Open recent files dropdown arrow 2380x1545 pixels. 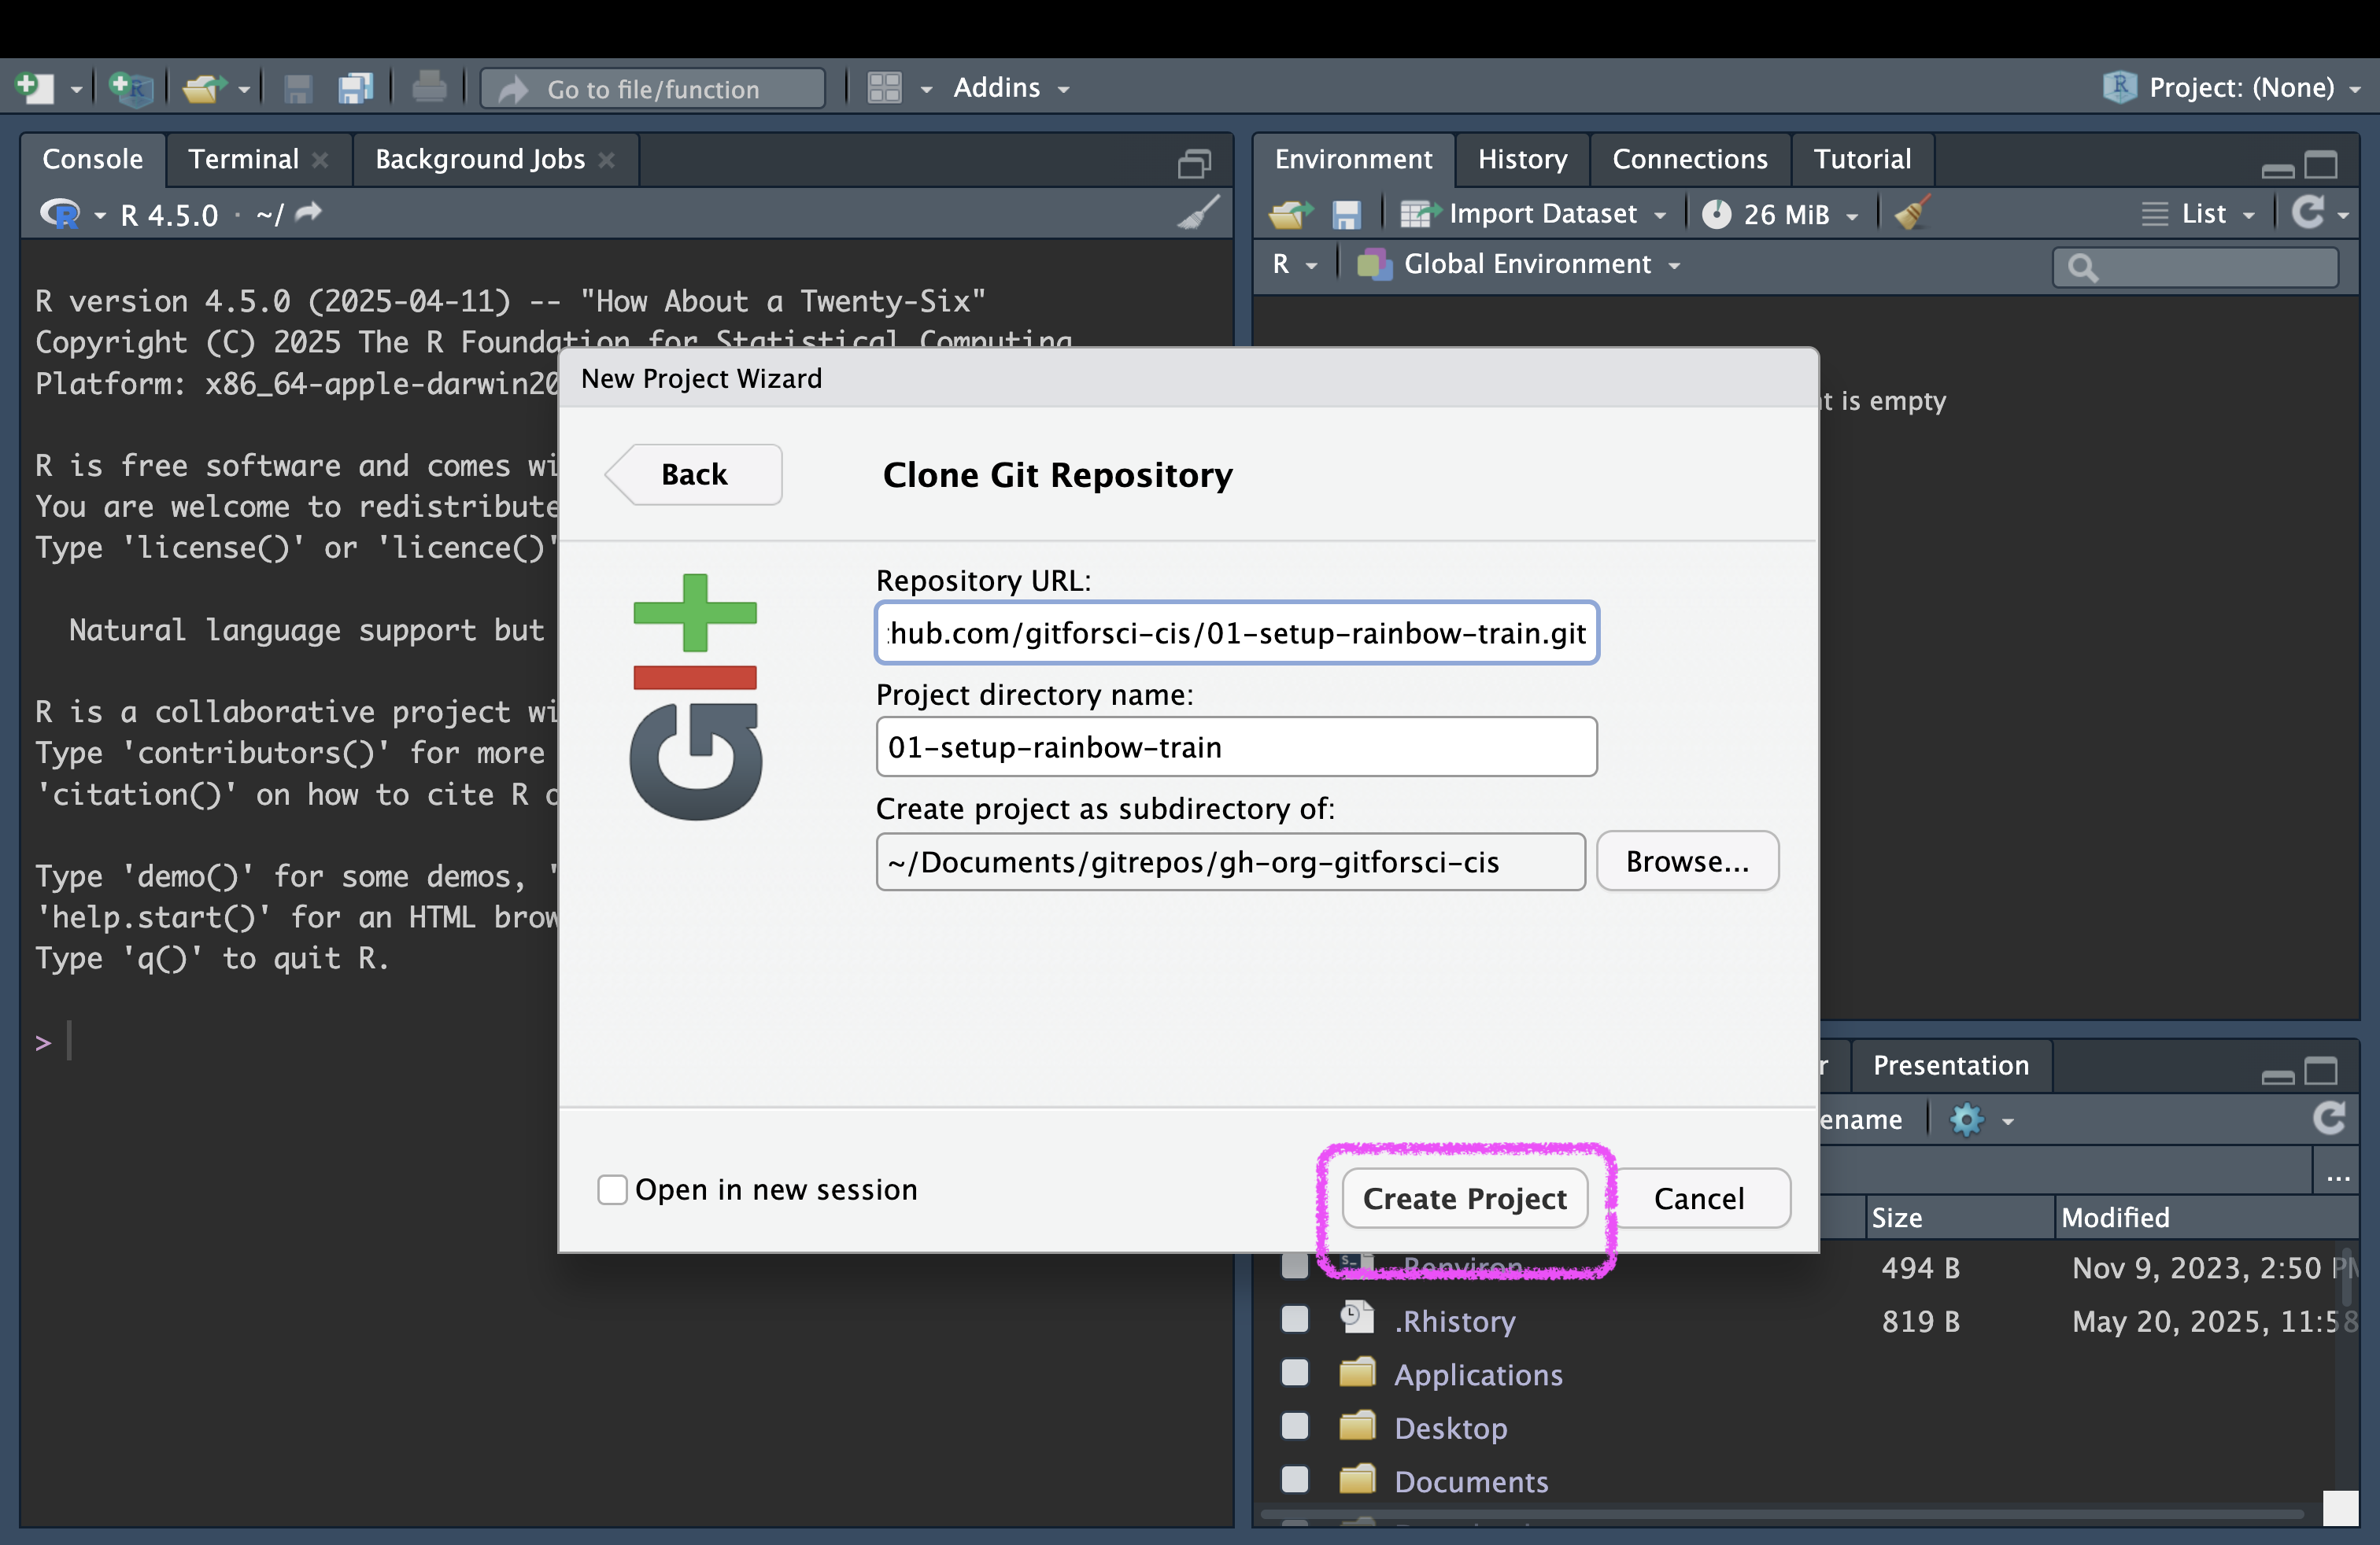[244, 90]
